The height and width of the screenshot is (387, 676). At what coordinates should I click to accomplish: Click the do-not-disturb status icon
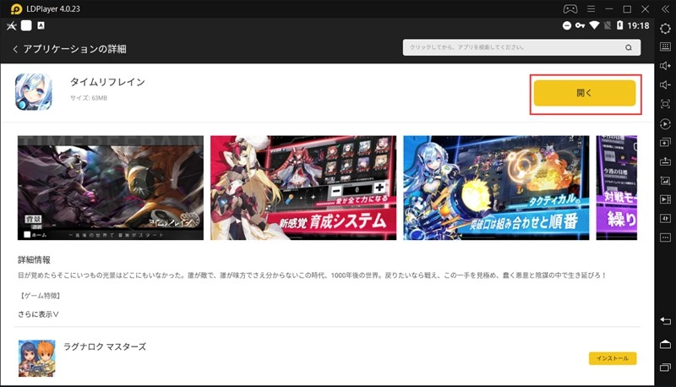pyautogui.click(x=567, y=25)
